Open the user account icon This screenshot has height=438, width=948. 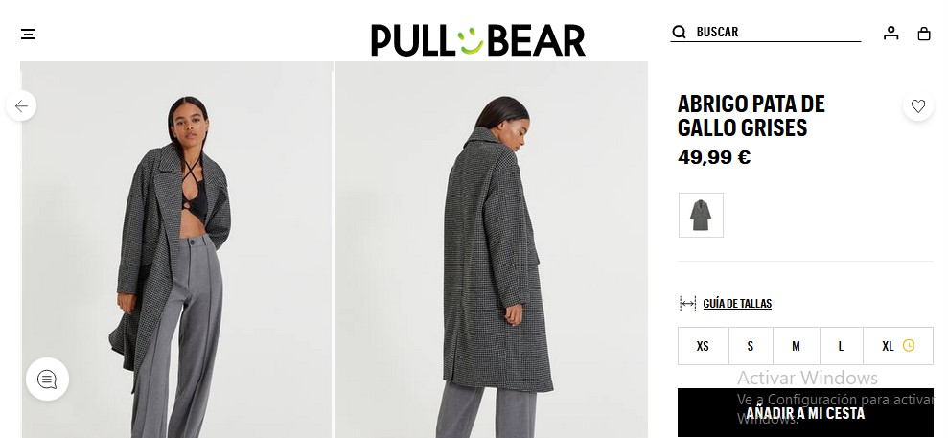point(890,34)
